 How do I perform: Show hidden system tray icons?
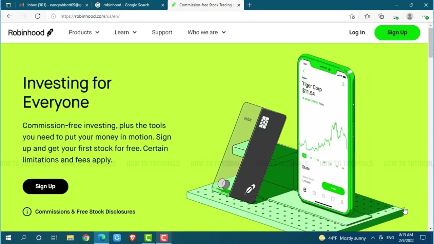click(373, 238)
